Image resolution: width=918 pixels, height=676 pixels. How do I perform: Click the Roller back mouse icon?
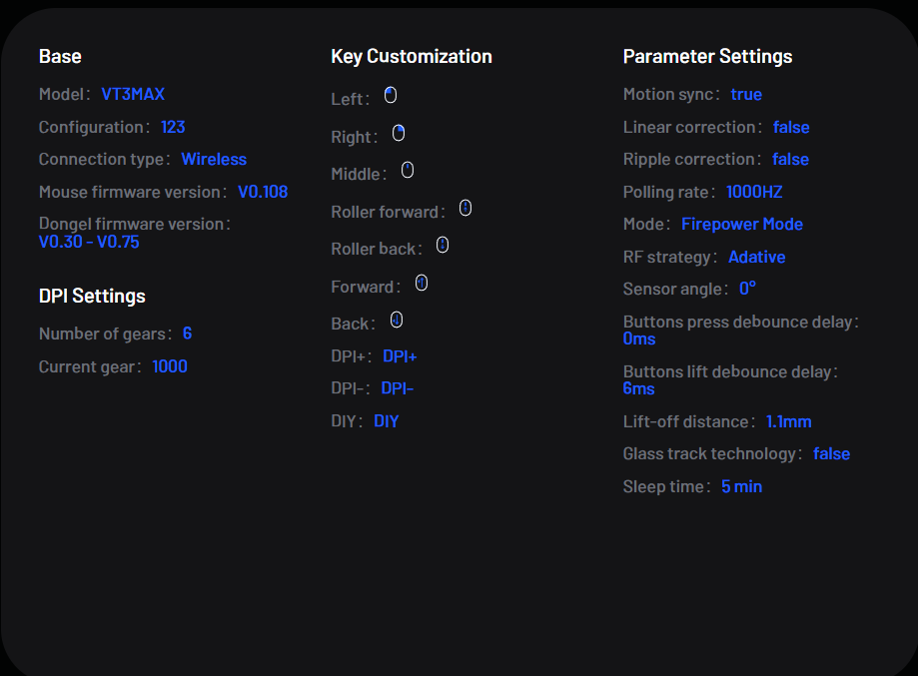[x=443, y=245]
